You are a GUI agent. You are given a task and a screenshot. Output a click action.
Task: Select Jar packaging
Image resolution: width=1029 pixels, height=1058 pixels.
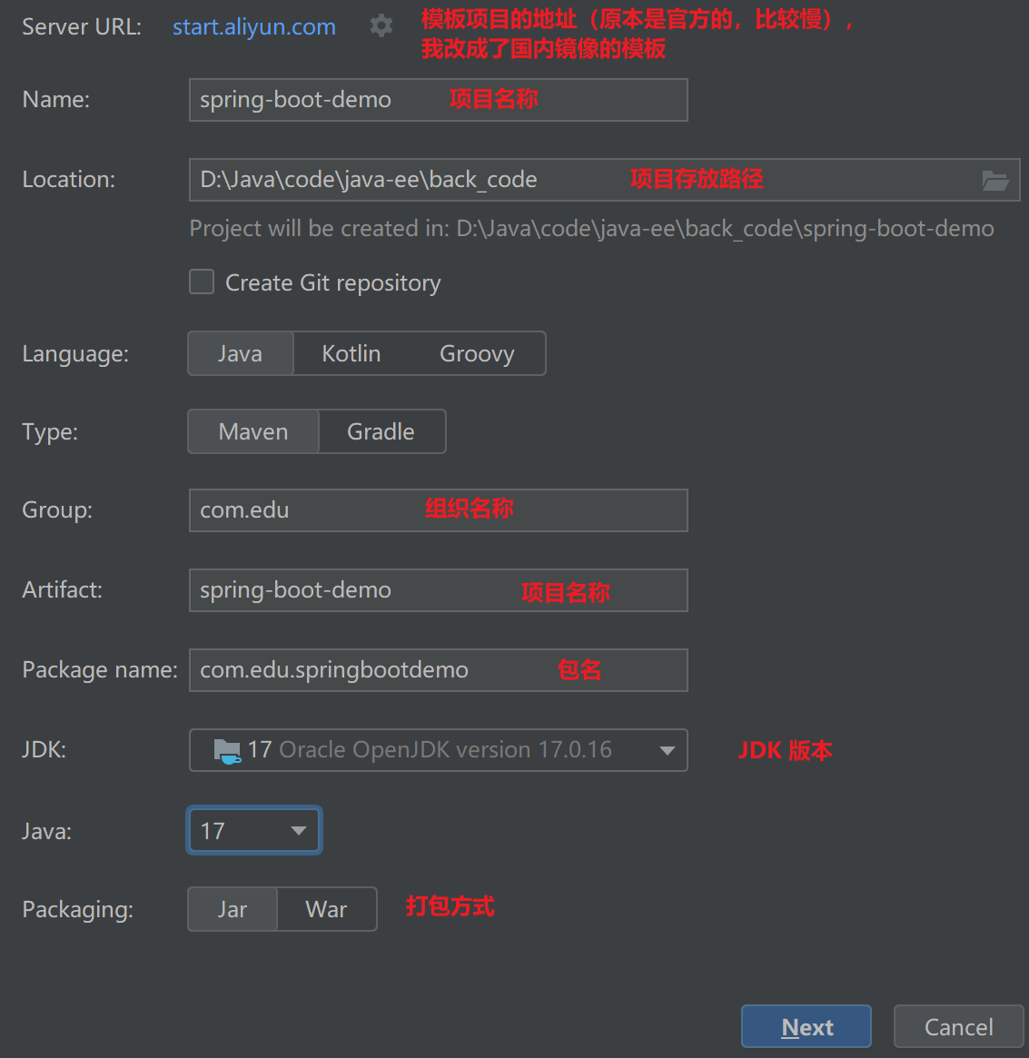[233, 910]
